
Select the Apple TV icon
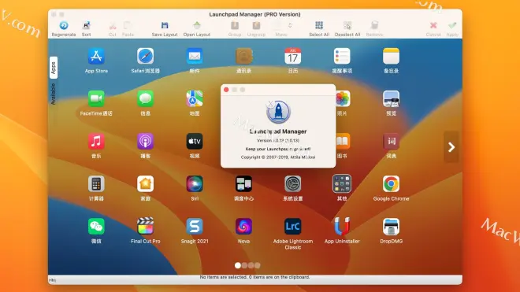click(x=195, y=141)
